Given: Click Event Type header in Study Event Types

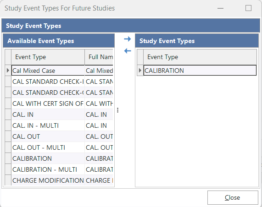Looking at the screenshot, I should [x=200, y=57].
